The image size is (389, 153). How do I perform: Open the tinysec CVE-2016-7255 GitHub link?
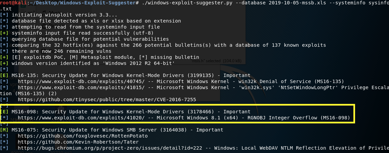pyautogui.click(x=107, y=100)
